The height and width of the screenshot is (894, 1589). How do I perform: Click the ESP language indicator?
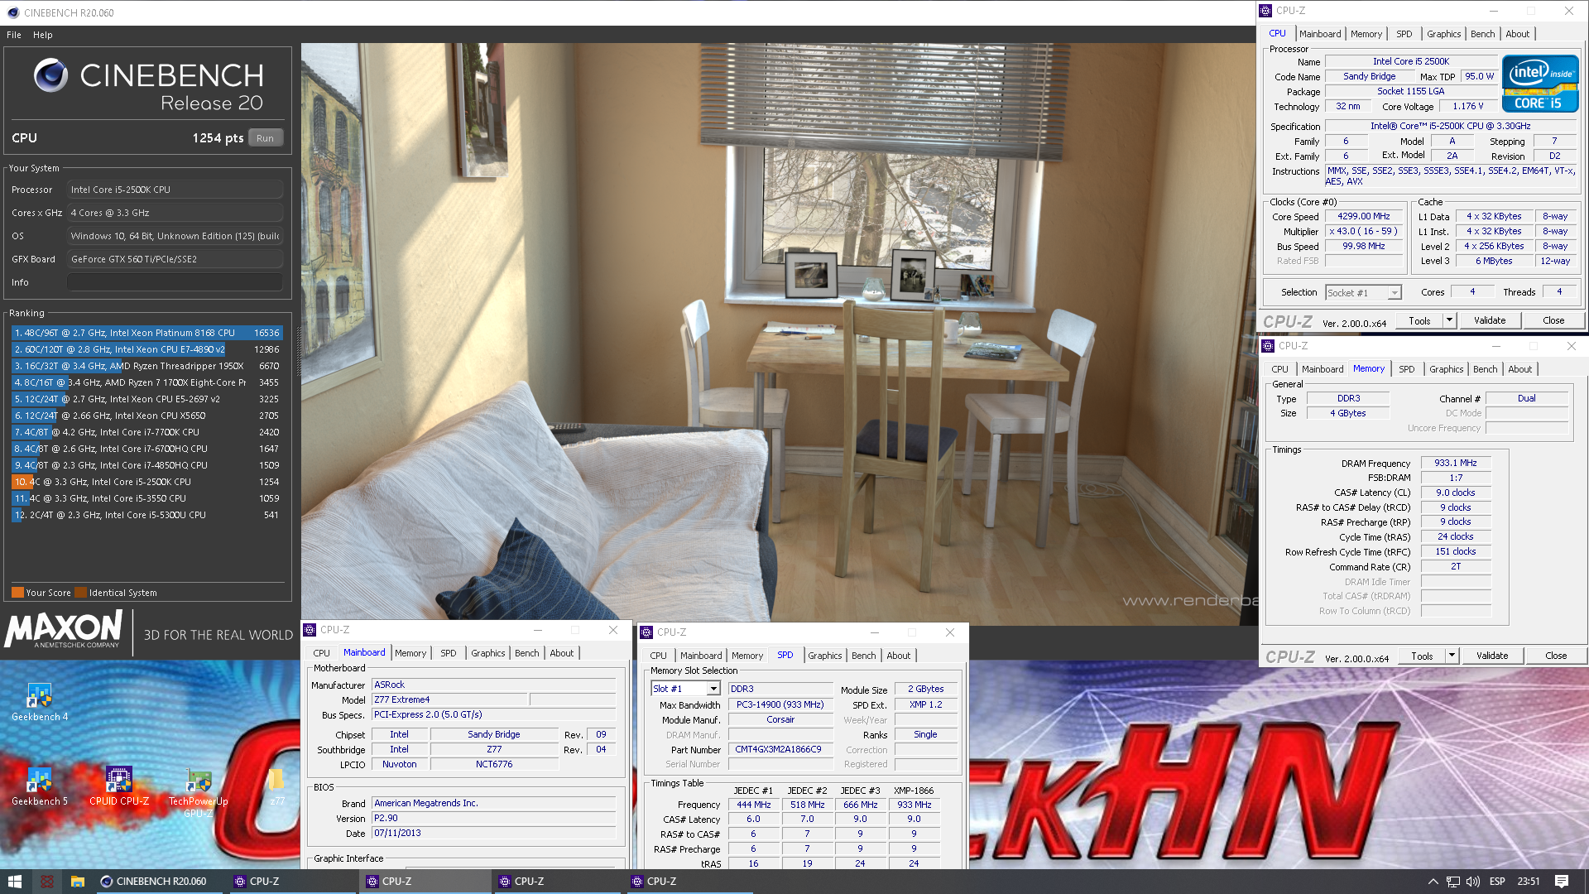click(1497, 882)
